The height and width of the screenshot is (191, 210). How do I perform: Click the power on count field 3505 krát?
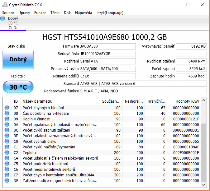[x=191, y=69]
